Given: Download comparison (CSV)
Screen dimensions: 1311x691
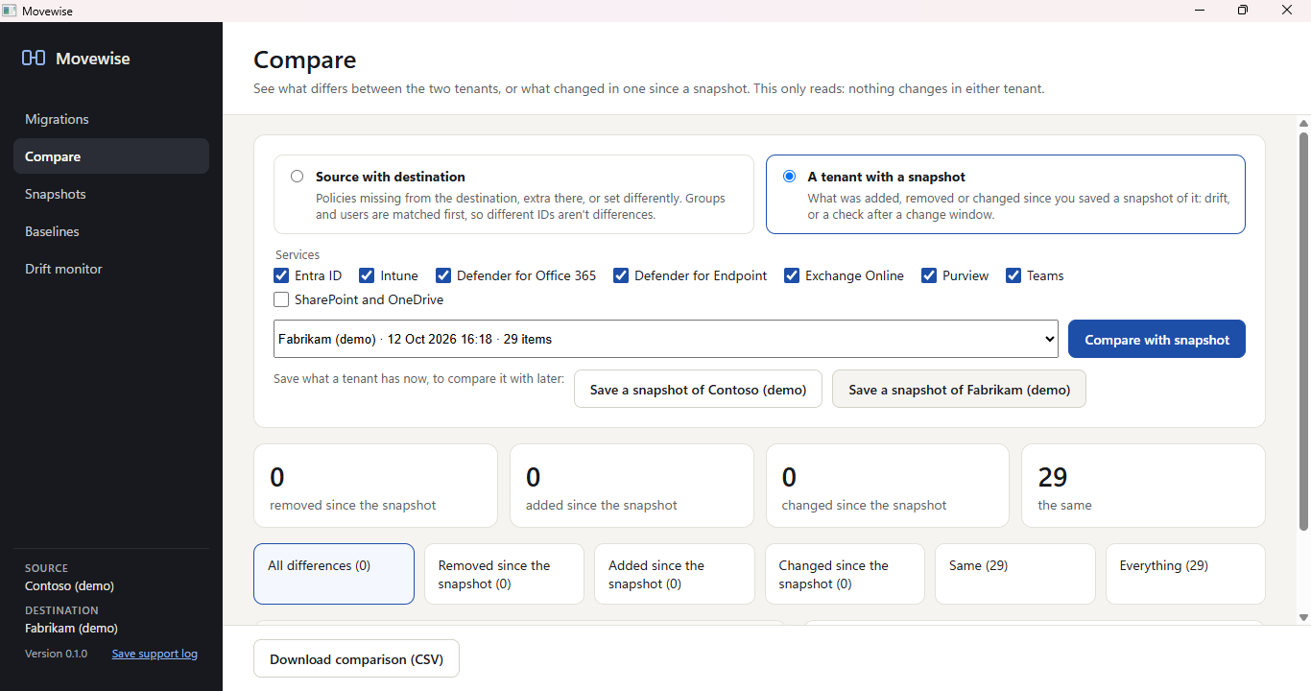Looking at the screenshot, I should (356, 658).
